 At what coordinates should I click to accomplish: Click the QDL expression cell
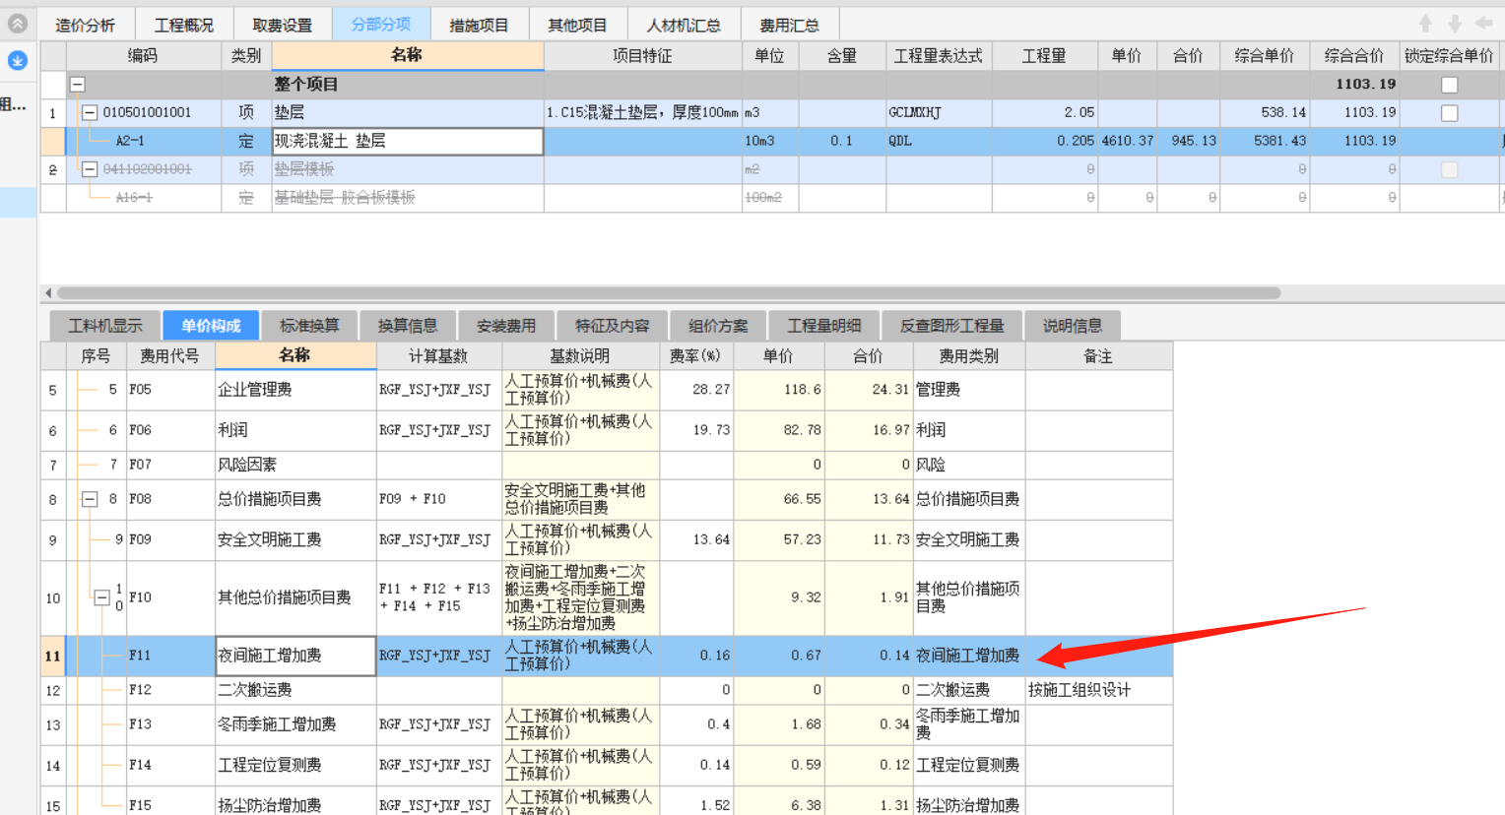[x=939, y=141]
